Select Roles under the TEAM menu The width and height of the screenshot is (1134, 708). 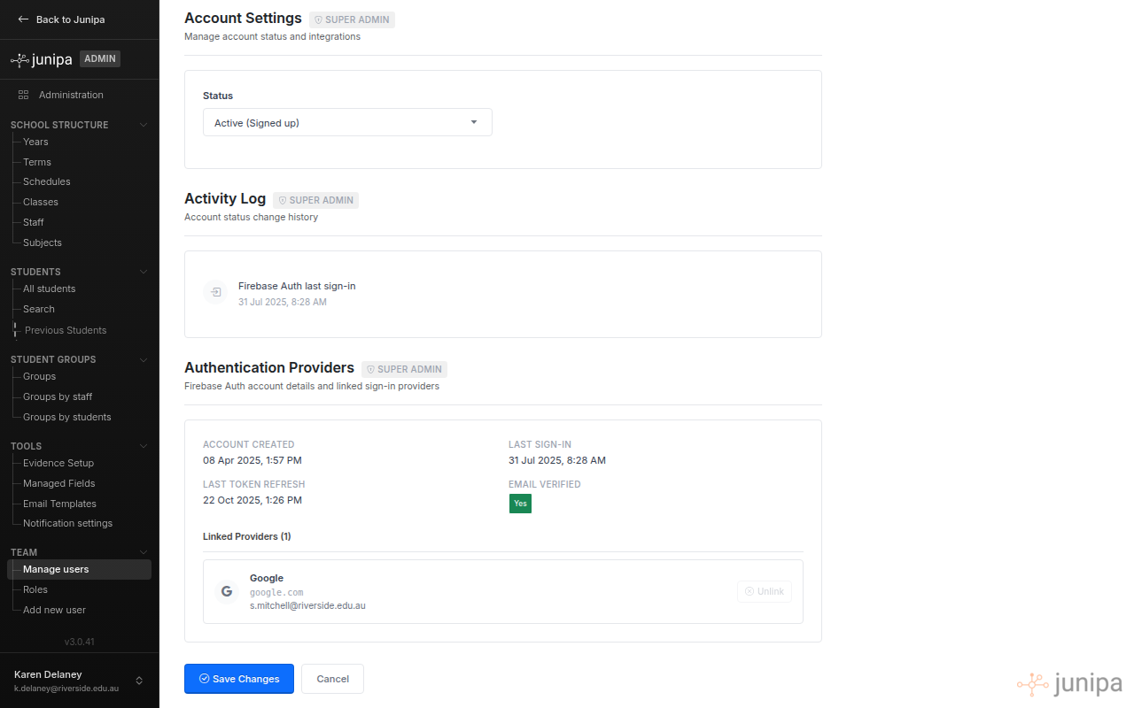(x=35, y=589)
